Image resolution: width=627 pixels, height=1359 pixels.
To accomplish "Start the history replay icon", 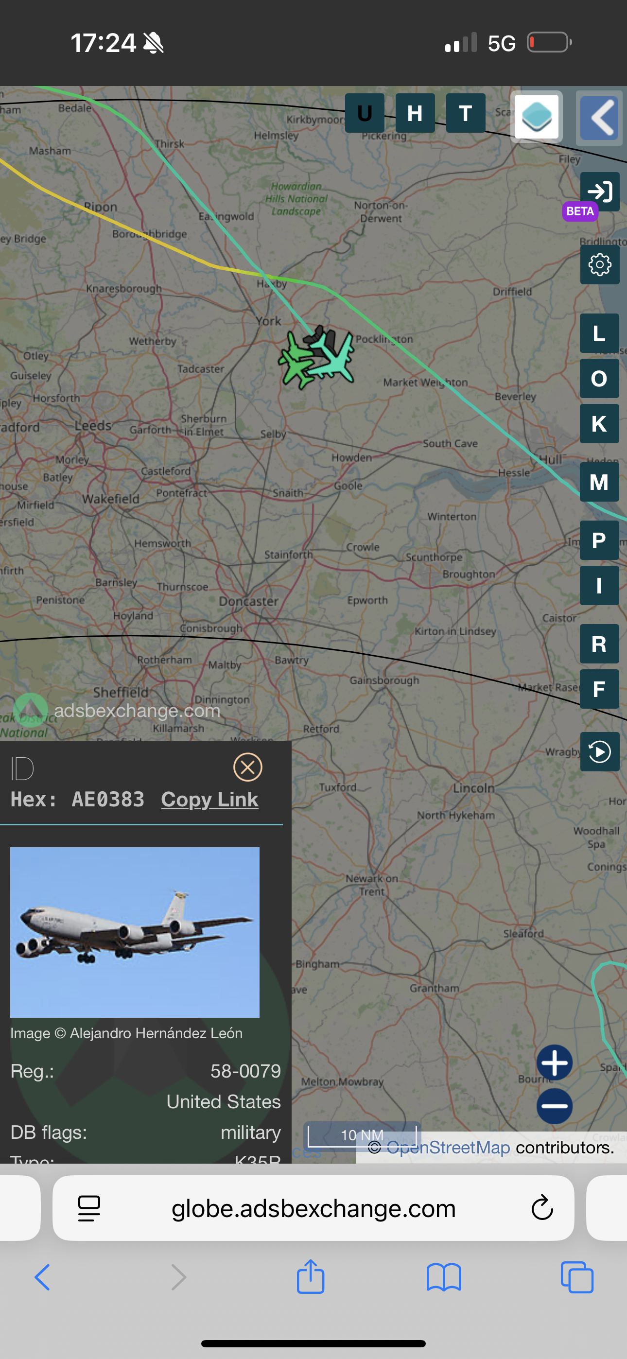I will (600, 751).
